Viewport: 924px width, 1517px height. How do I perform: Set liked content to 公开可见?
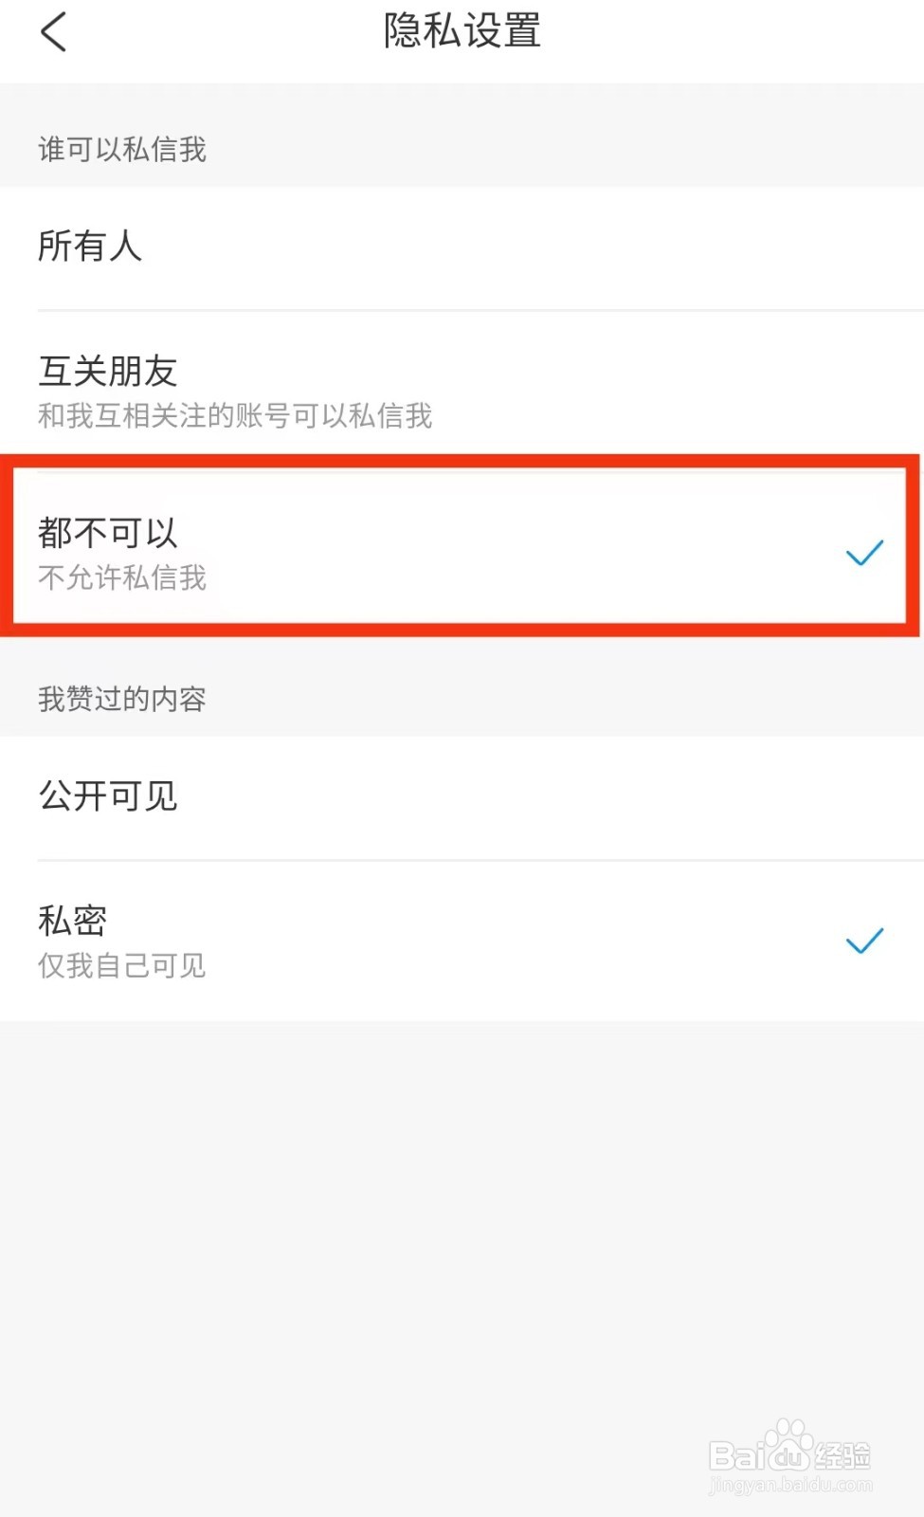coord(462,797)
